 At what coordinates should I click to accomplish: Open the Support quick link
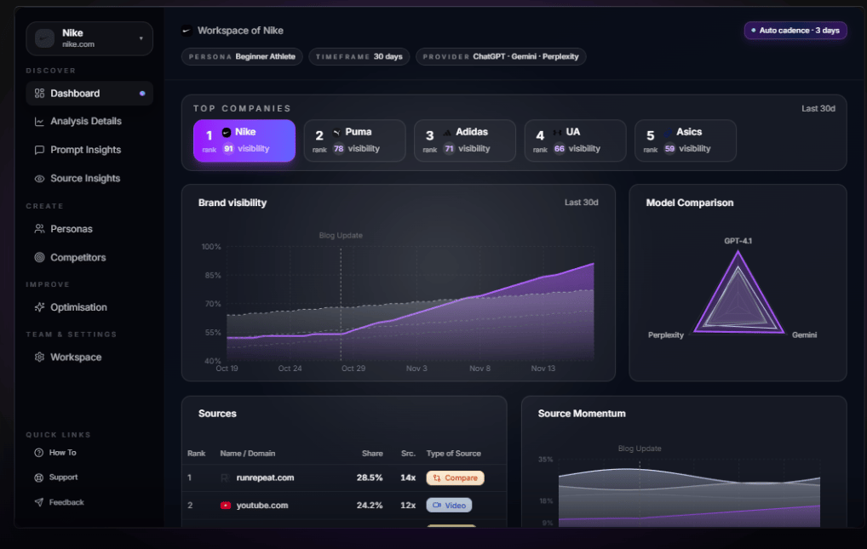pos(63,478)
